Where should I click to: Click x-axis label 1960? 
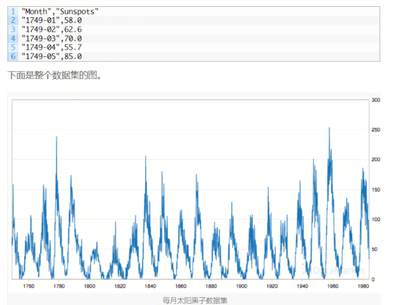point(332,286)
